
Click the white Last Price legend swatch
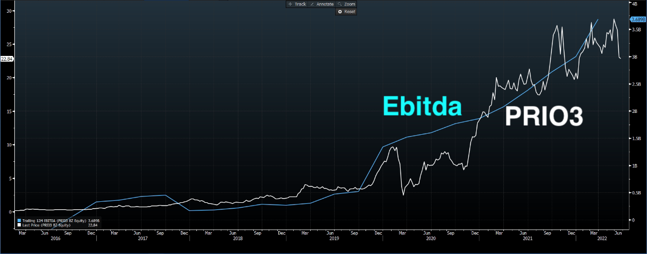click(20, 225)
